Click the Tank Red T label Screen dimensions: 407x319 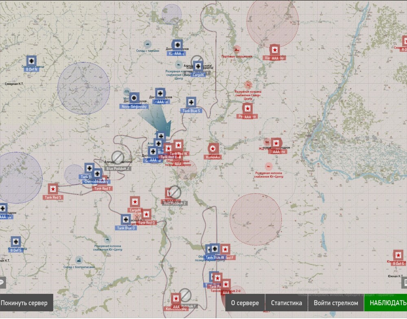point(102,189)
